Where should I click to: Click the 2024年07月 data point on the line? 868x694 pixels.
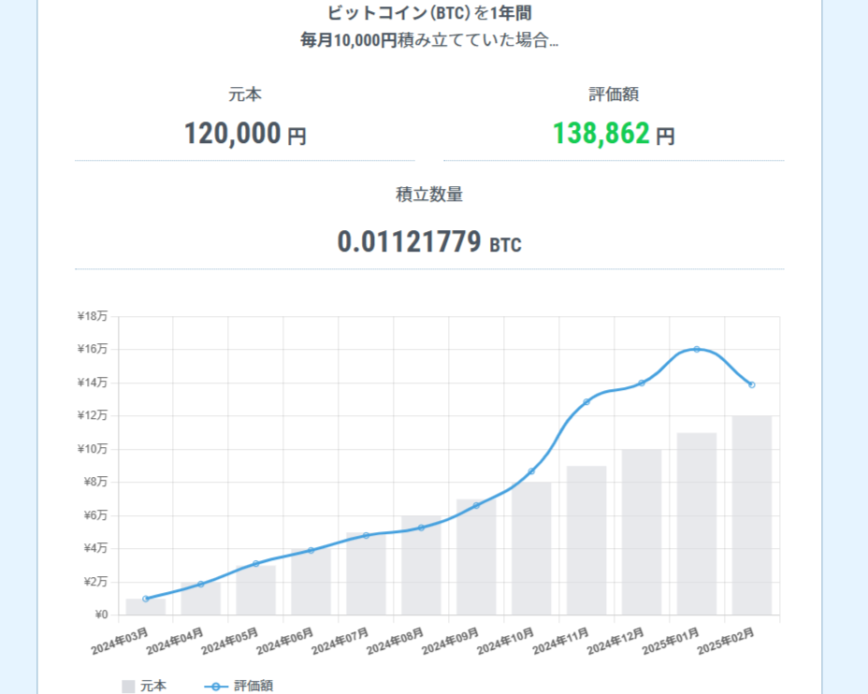point(366,536)
